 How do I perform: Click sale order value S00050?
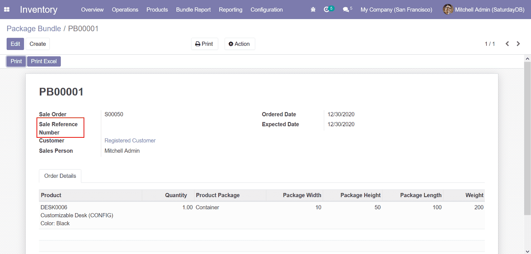tap(114, 114)
